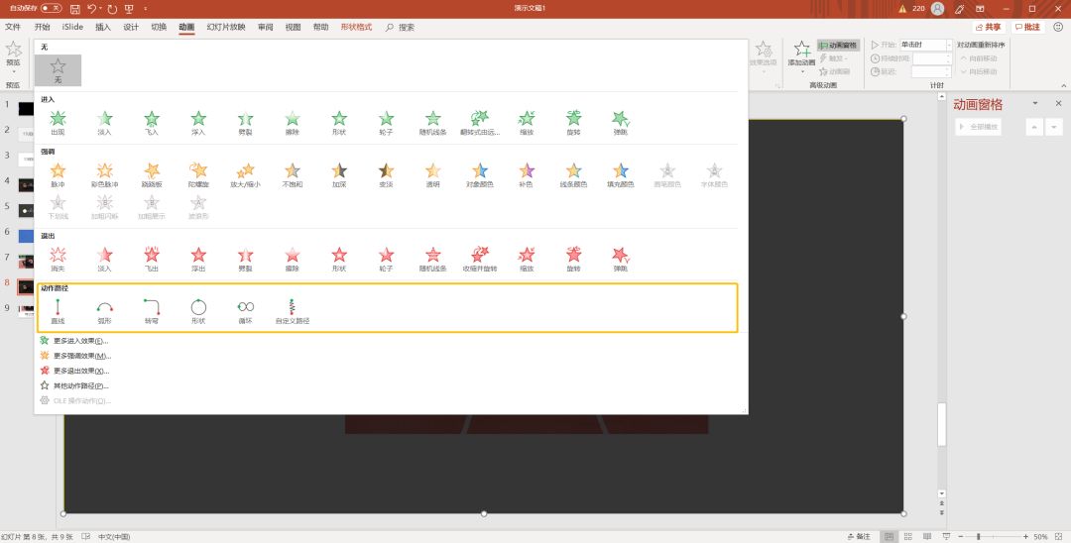Select the 飞入 (Fly In) entrance animation

152,123
